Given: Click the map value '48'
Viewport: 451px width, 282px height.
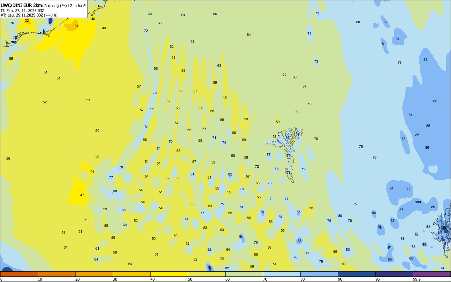Looking at the screenshot, I should tap(92, 172).
